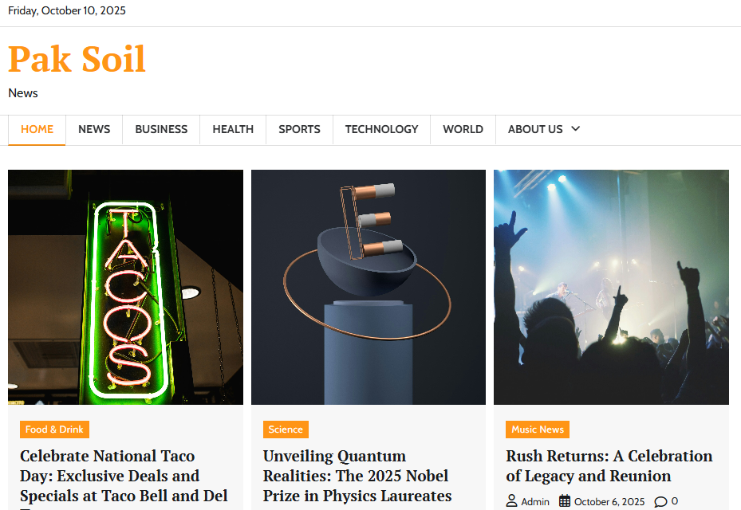Click the calendar icon beside October 6, 2025
741x510 pixels.
click(565, 501)
